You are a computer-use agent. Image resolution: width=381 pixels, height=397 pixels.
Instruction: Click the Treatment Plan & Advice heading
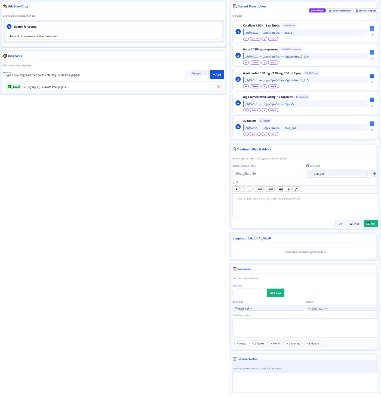pyautogui.click(x=254, y=149)
